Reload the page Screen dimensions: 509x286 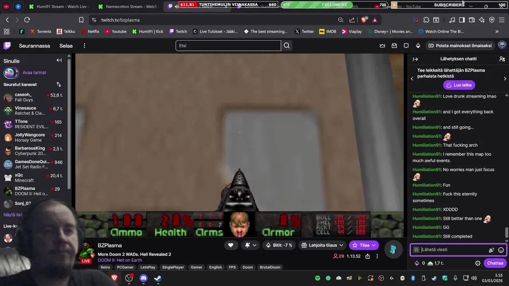pyautogui.click(x=27, y=20)
